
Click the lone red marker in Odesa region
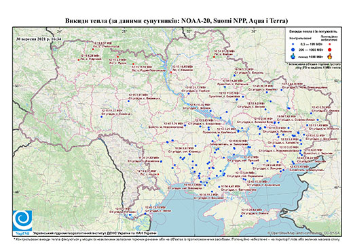[x=158, y=175]
